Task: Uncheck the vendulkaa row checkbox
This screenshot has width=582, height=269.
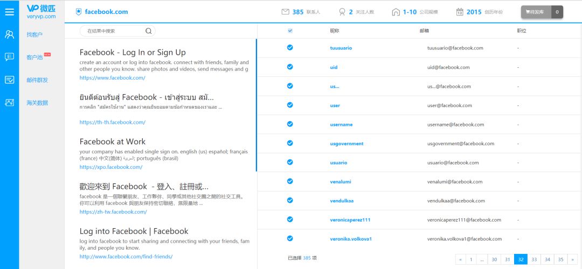Action: tap(290, 200)
